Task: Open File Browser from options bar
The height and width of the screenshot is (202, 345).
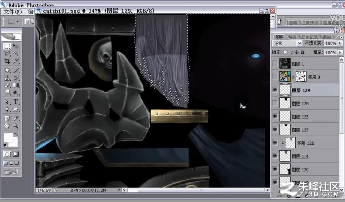Action: click(x=279, y=22)
